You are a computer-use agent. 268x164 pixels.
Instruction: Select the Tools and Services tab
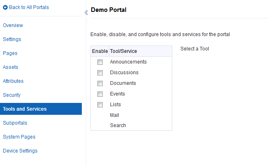(41, 109)
